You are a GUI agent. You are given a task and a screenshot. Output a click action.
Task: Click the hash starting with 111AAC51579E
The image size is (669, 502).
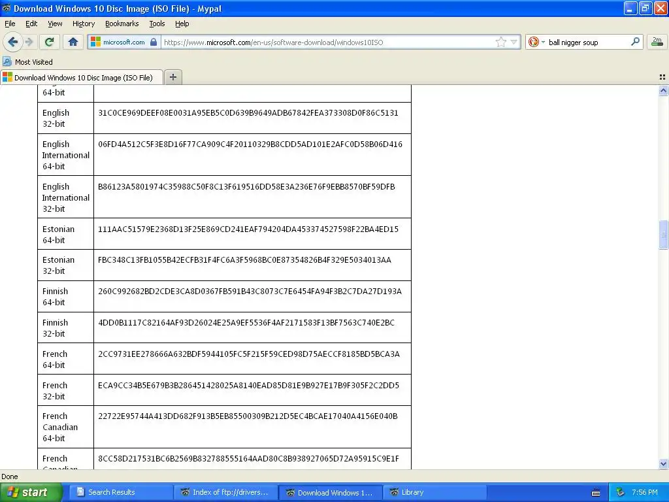click(248, 229)
